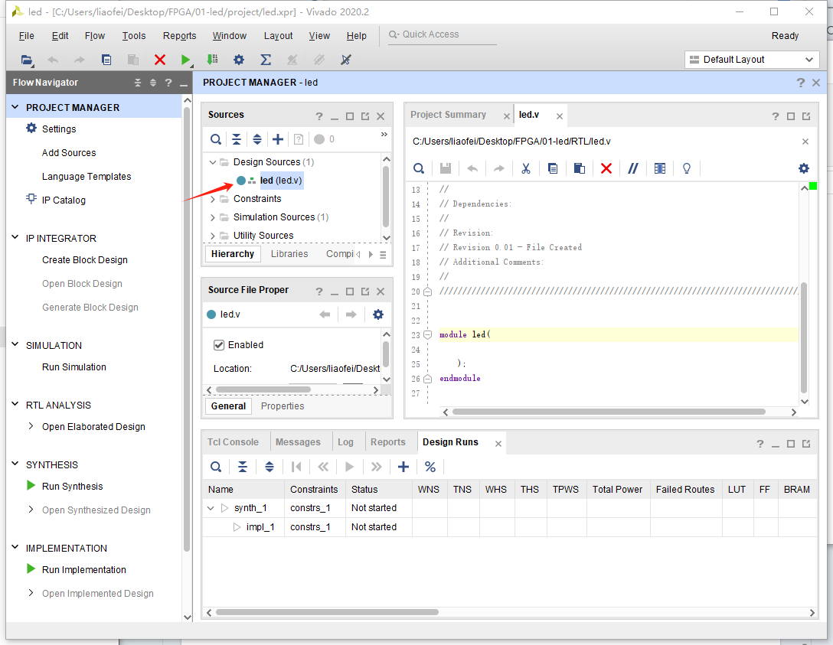Open the Default Layout dropdown

tap(752, 60)
